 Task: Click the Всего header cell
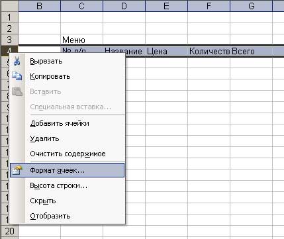coord(251,51)
